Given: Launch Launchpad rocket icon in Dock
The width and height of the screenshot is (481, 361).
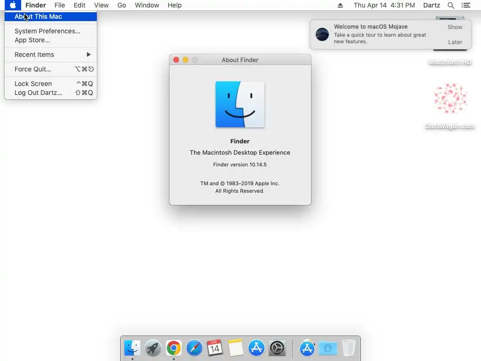Looking at the screenshot, I should coord(153,348).
